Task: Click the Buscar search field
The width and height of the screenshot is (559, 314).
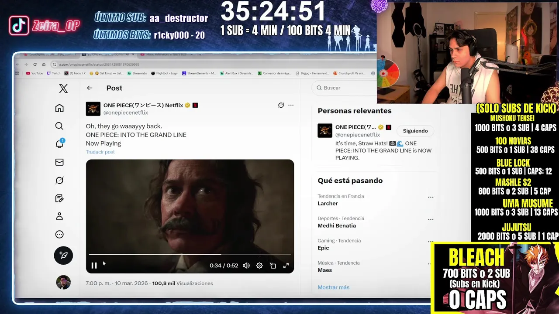Action: 345,88
